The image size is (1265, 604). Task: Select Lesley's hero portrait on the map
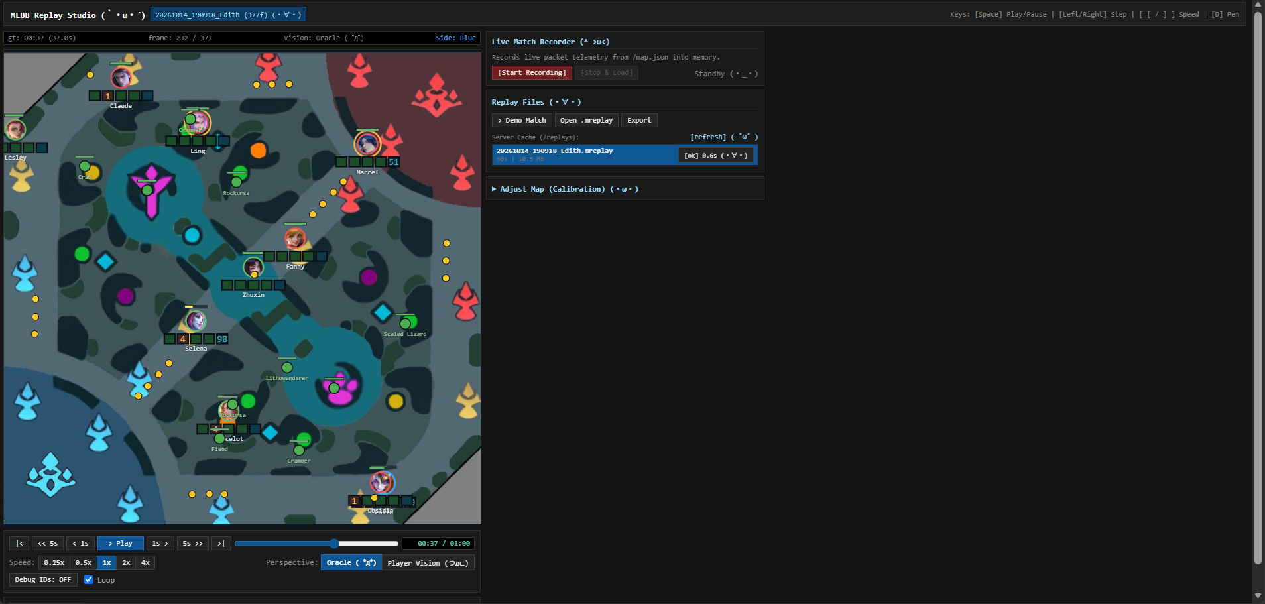tap(15, 130)
